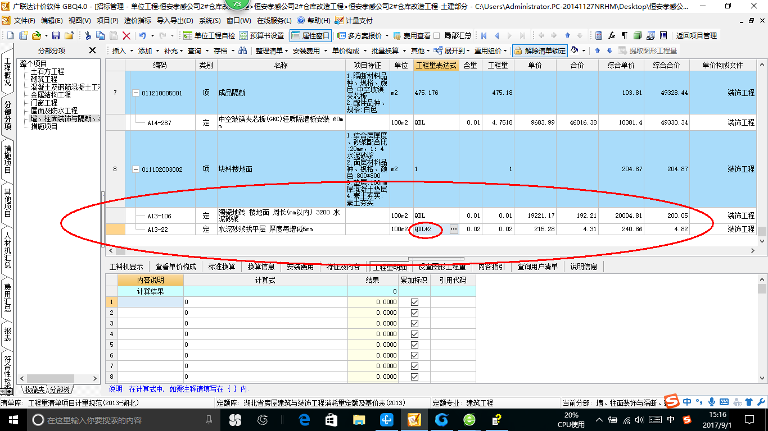Toggle 累加标识 checkbox in row 6
The width and height of the screenshot is (768, 431).
point(415,355)
